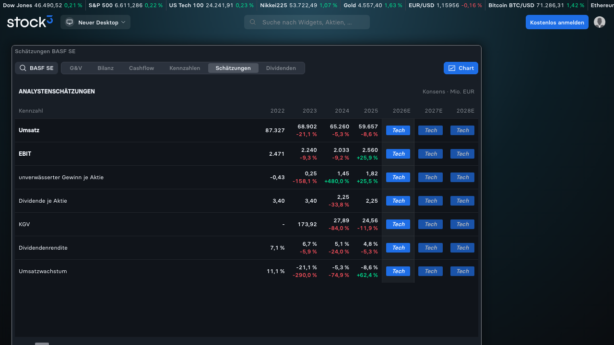This screenshot has height=345, width=614.
Task: Go to the Dividenden tab
Action: click(281, 68)
